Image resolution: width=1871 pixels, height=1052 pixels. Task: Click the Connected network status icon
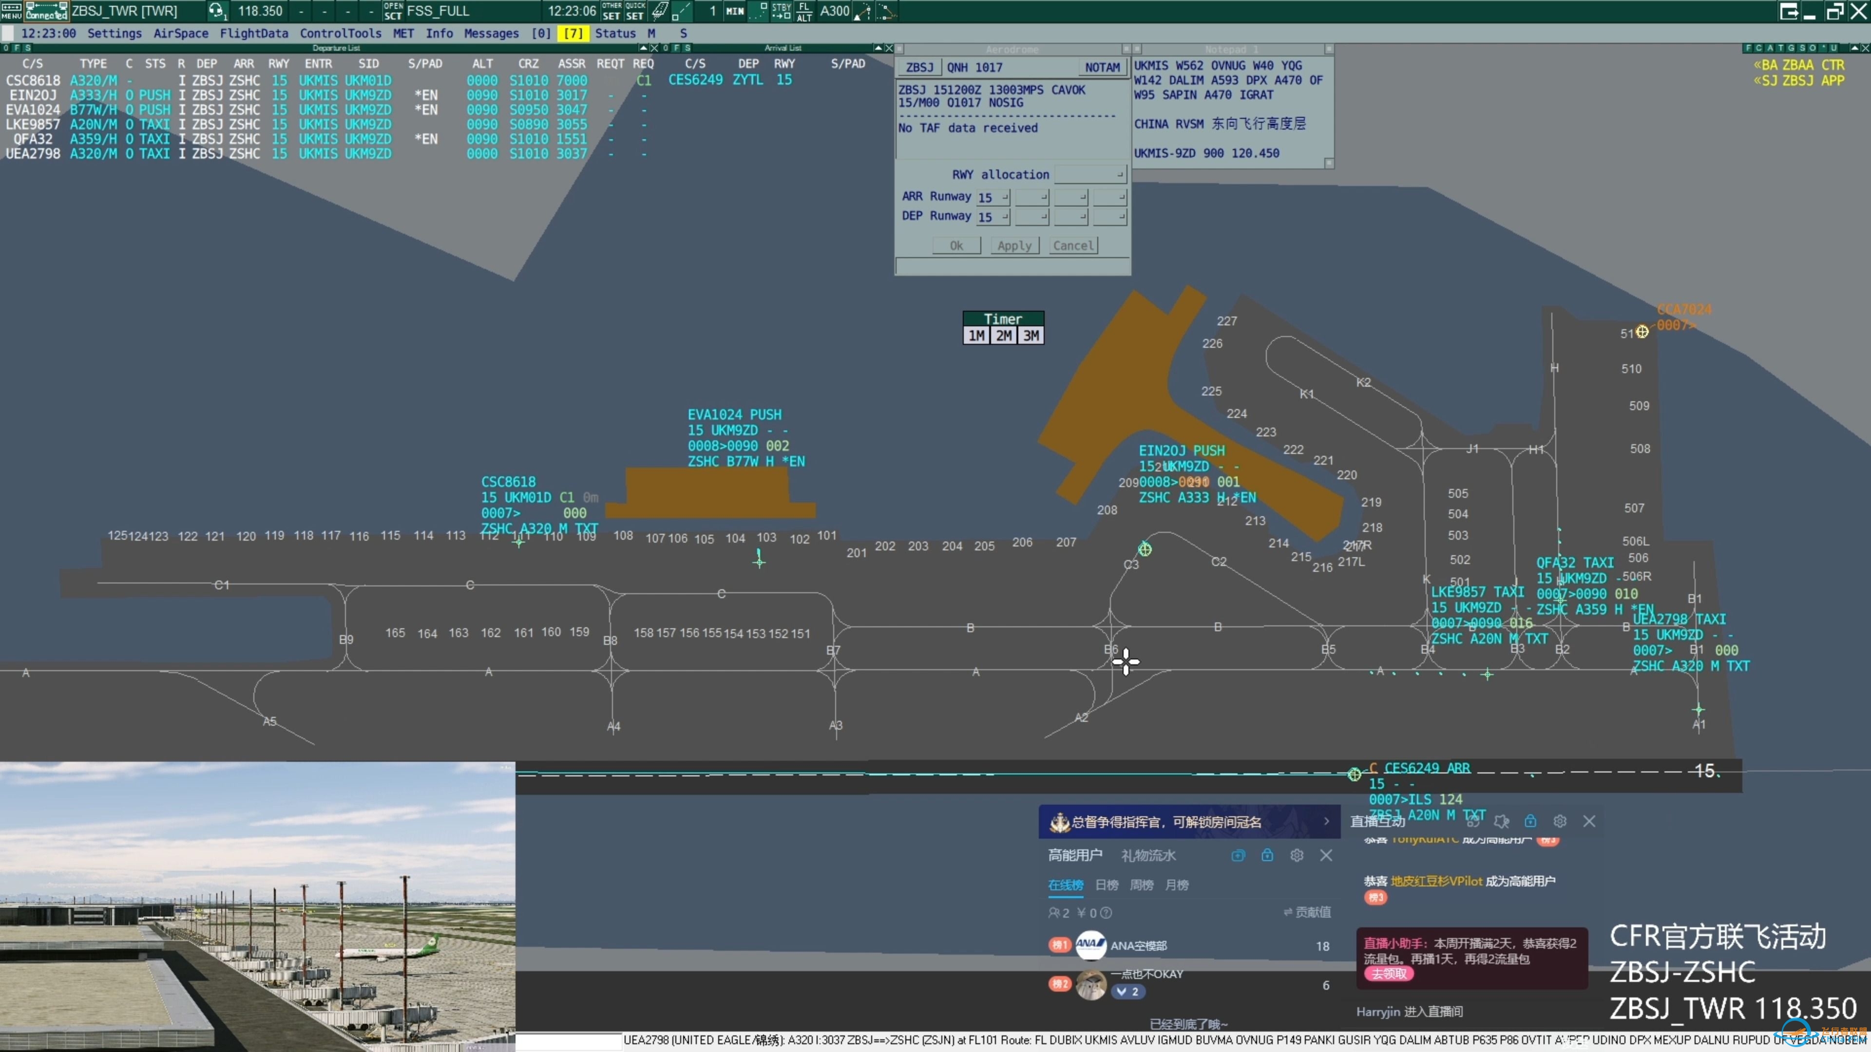pos(46,11)
